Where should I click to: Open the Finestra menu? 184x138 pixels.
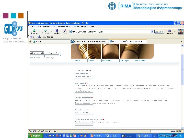point(84,27)
